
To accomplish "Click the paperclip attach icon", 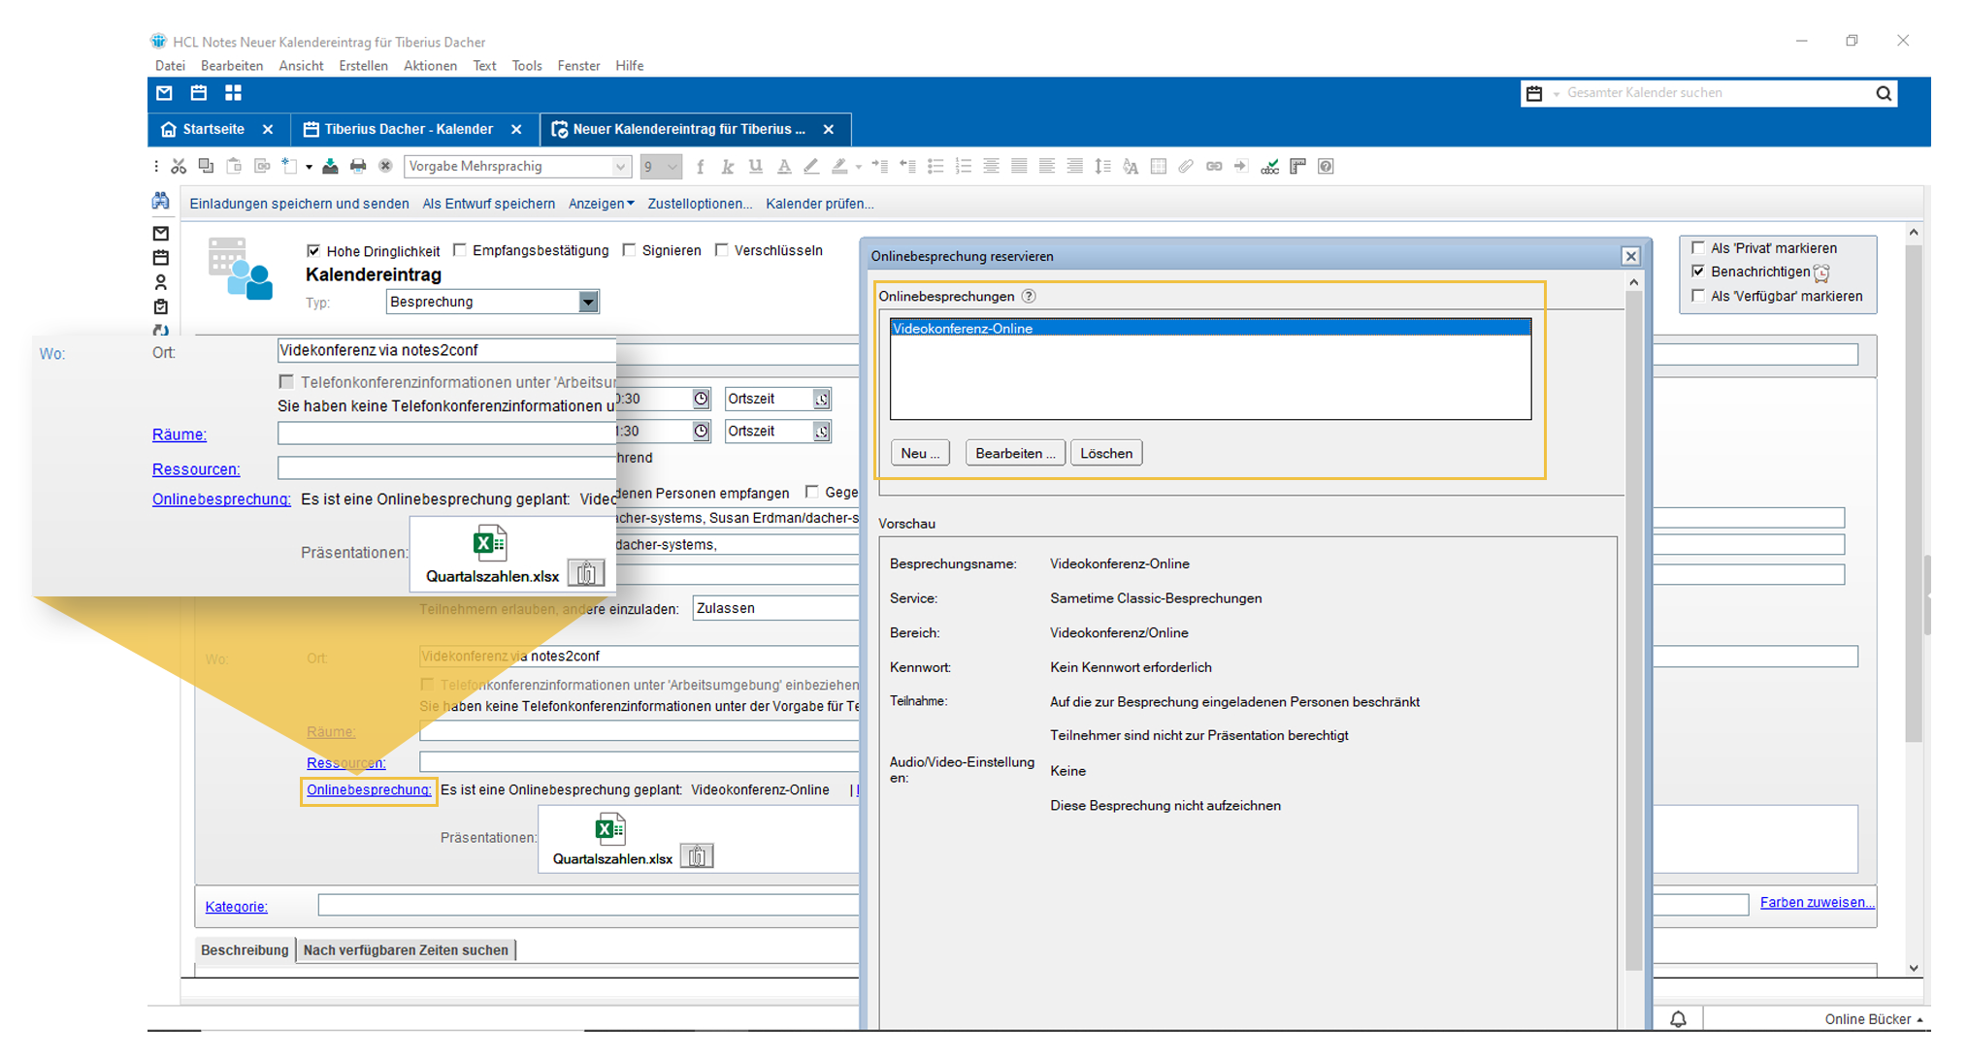I will coord(1186,167).
